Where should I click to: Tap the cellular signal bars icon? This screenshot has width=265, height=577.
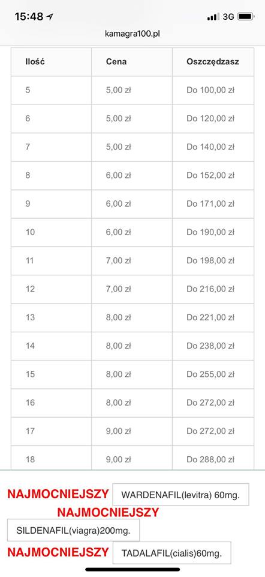(x=213, y=17)
